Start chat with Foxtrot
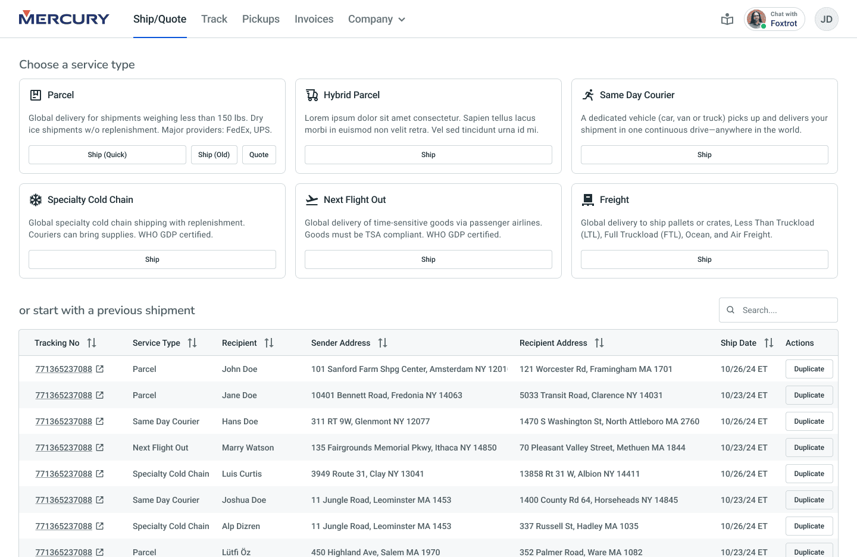The image size is (857, 557). coord(774,19)
